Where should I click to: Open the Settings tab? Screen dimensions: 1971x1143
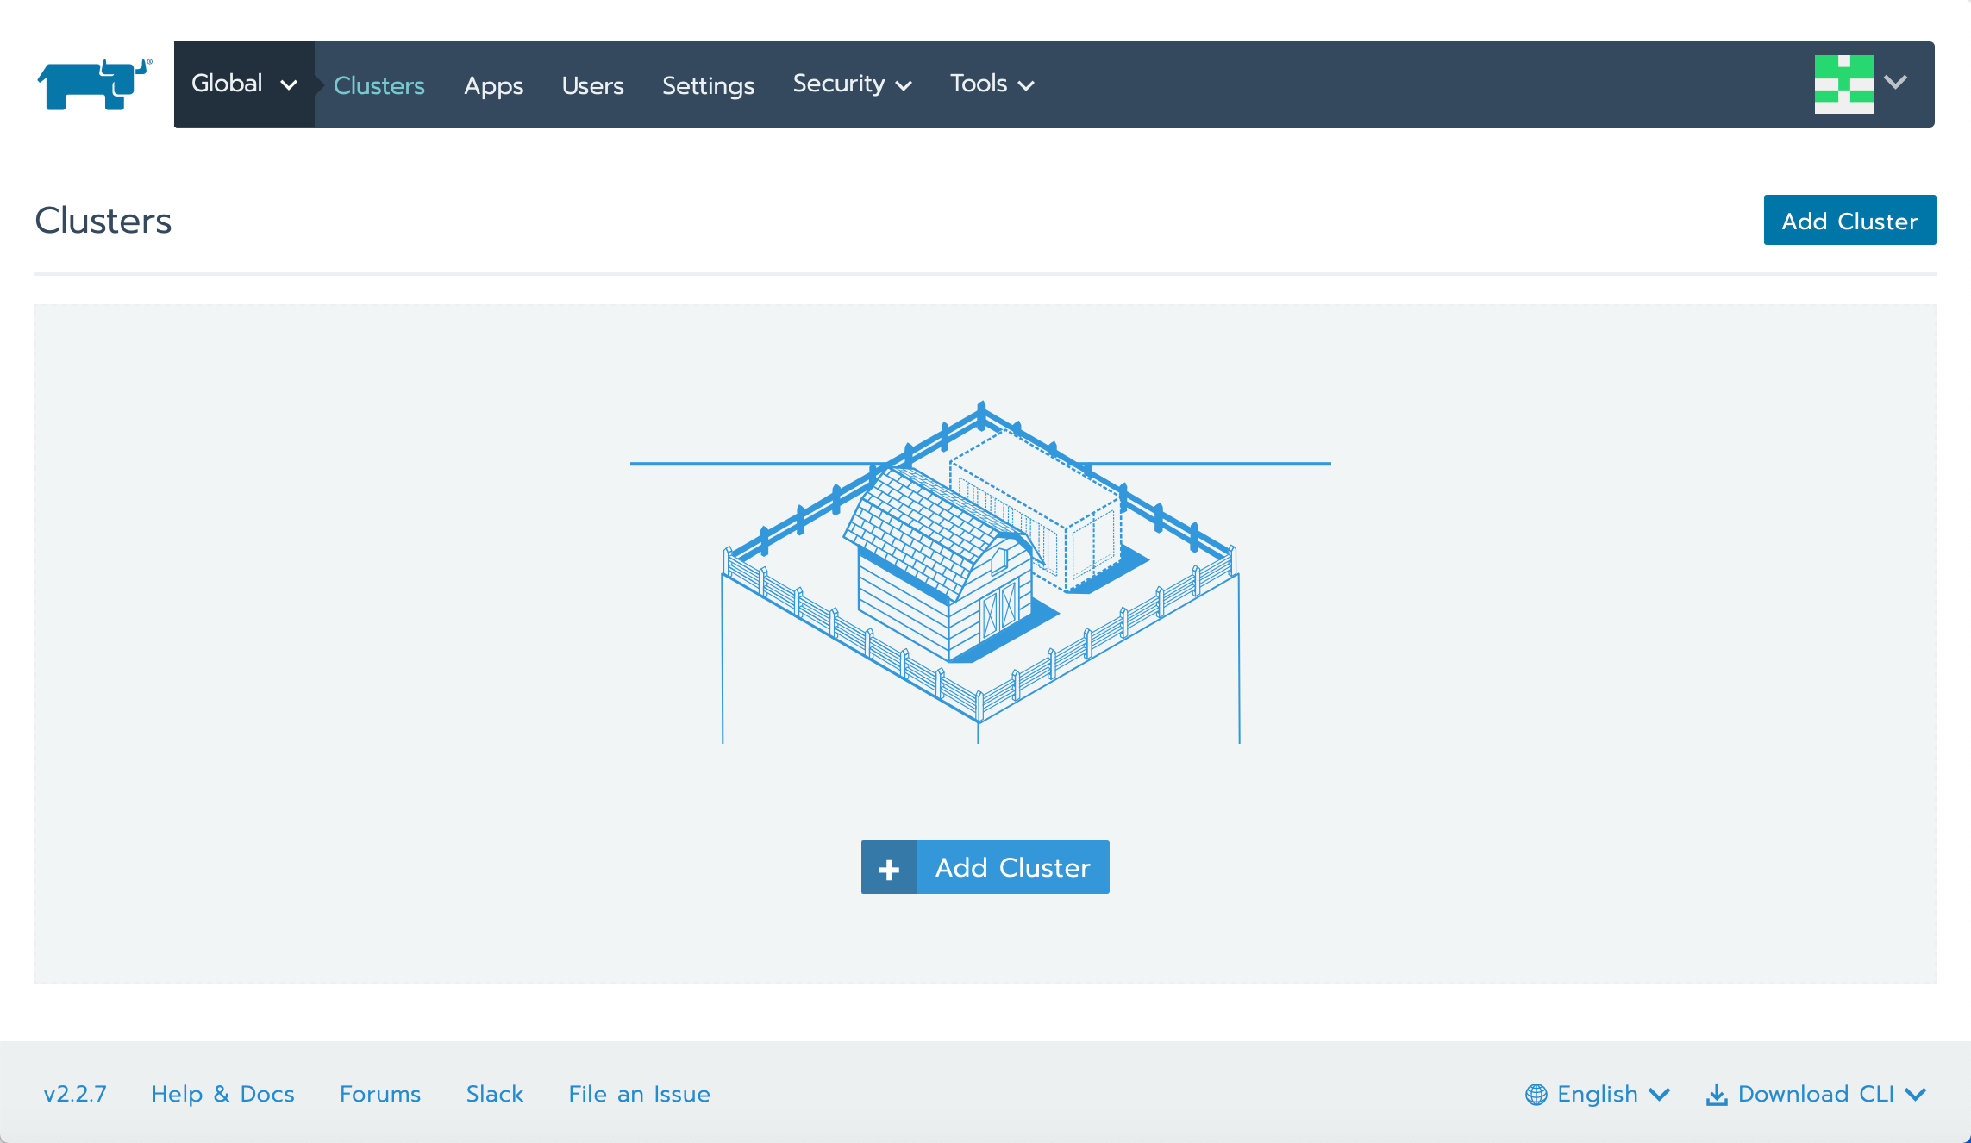coord(708,85)
